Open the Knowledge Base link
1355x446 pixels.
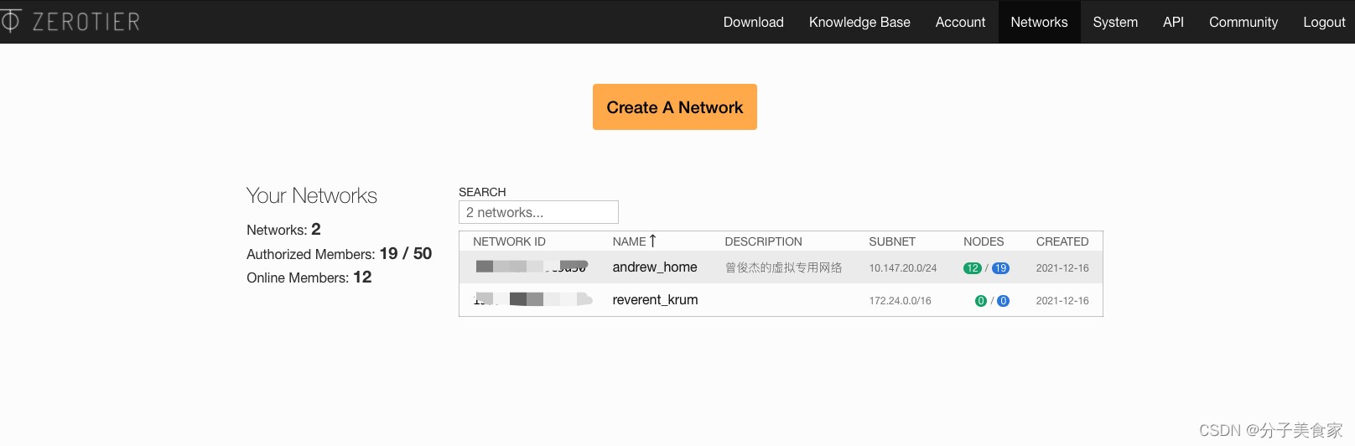pyautogui.click(x=859, y=22)
